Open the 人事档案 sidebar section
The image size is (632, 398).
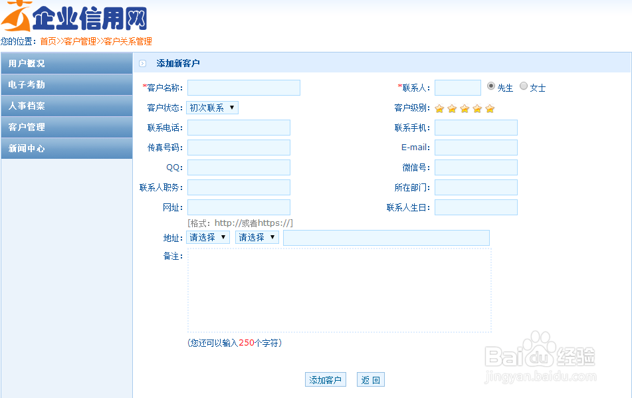(x=66, y=105)
